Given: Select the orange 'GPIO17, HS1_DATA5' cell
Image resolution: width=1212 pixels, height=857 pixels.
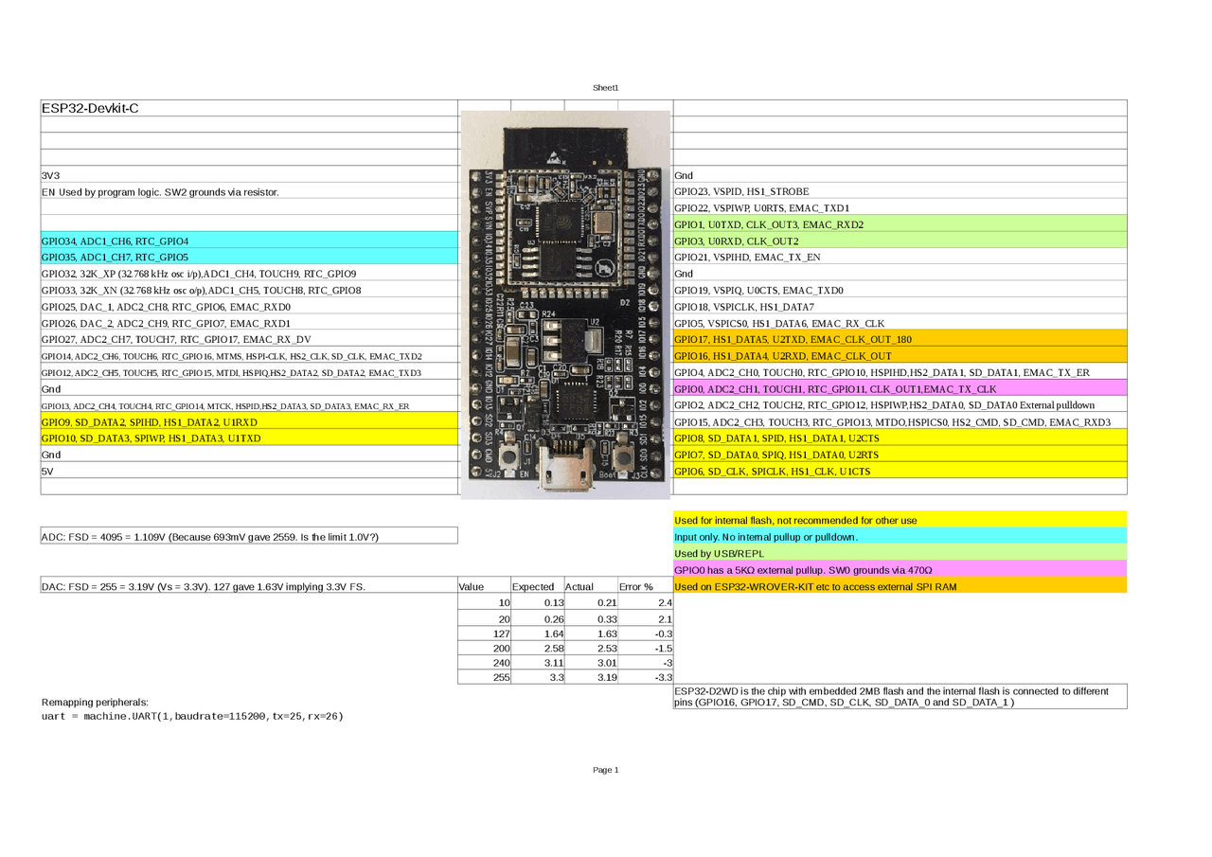Looking at the screenshot, I should click(900, 339).
